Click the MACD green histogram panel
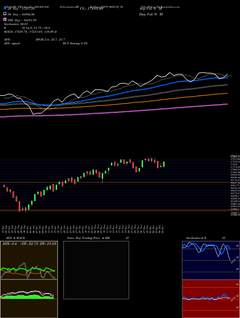The height and width of the screenshot is (318, 240). [29, 299]
